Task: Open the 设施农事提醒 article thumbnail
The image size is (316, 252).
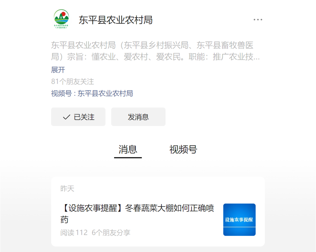Action: 239,220
